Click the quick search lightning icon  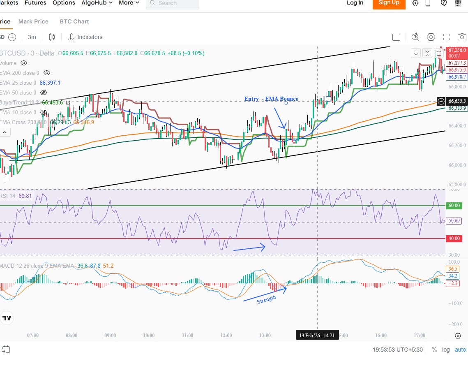[x=415, y=37]
